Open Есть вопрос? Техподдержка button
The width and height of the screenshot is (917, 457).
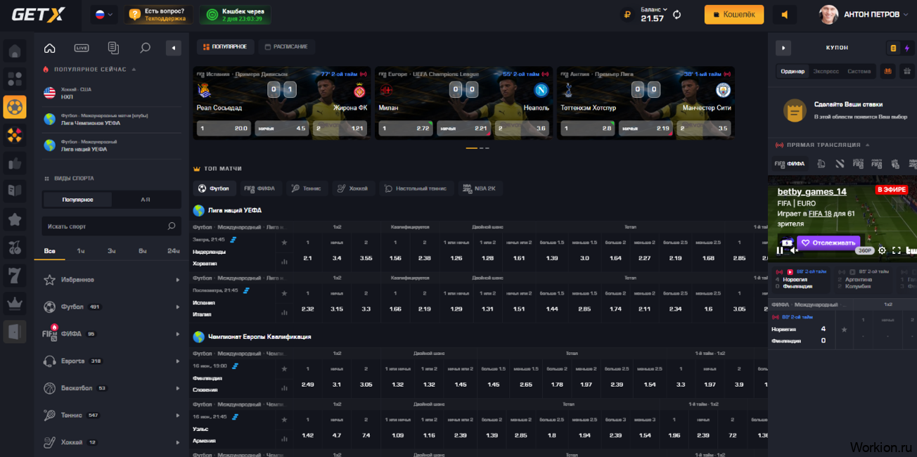158,15
